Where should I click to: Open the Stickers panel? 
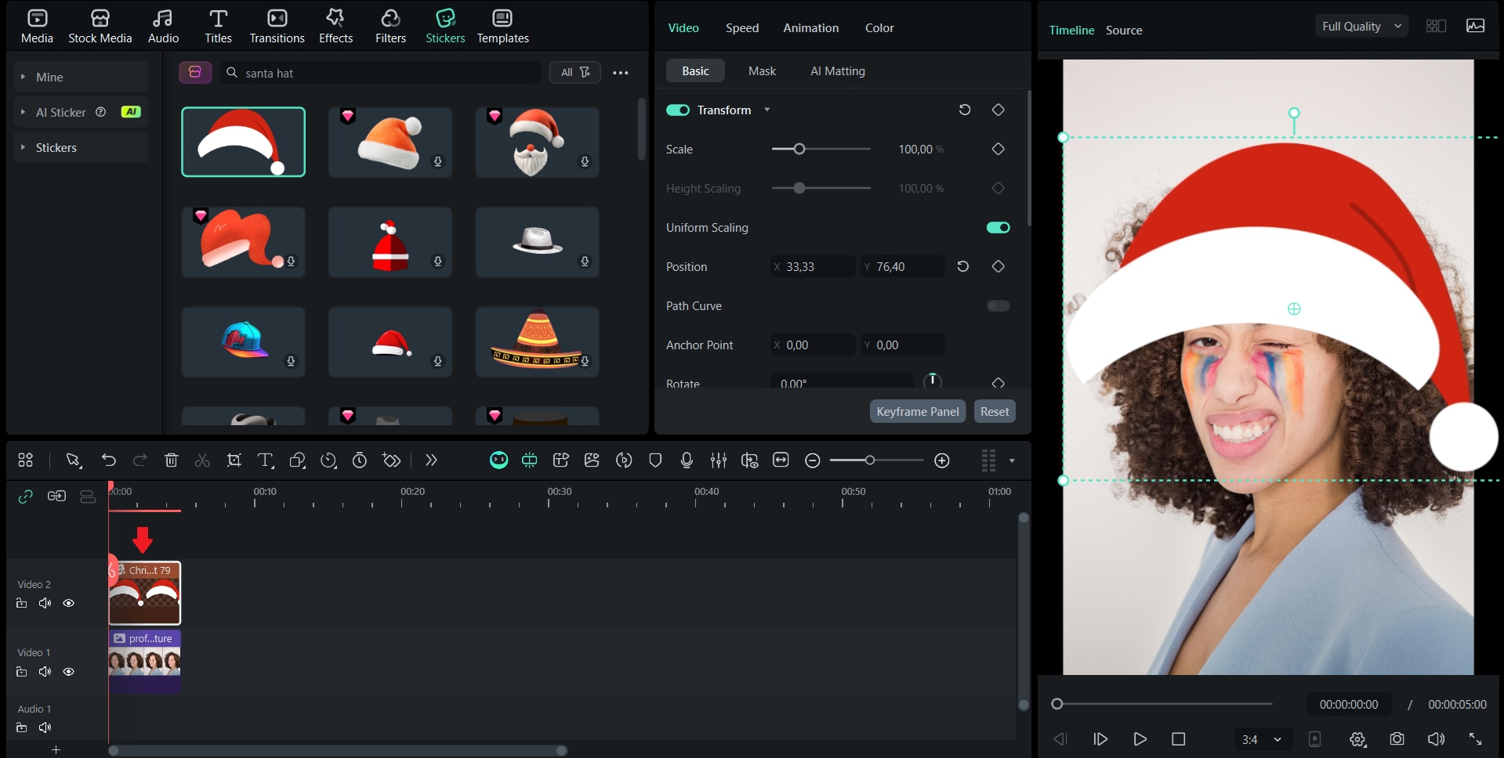444,25
